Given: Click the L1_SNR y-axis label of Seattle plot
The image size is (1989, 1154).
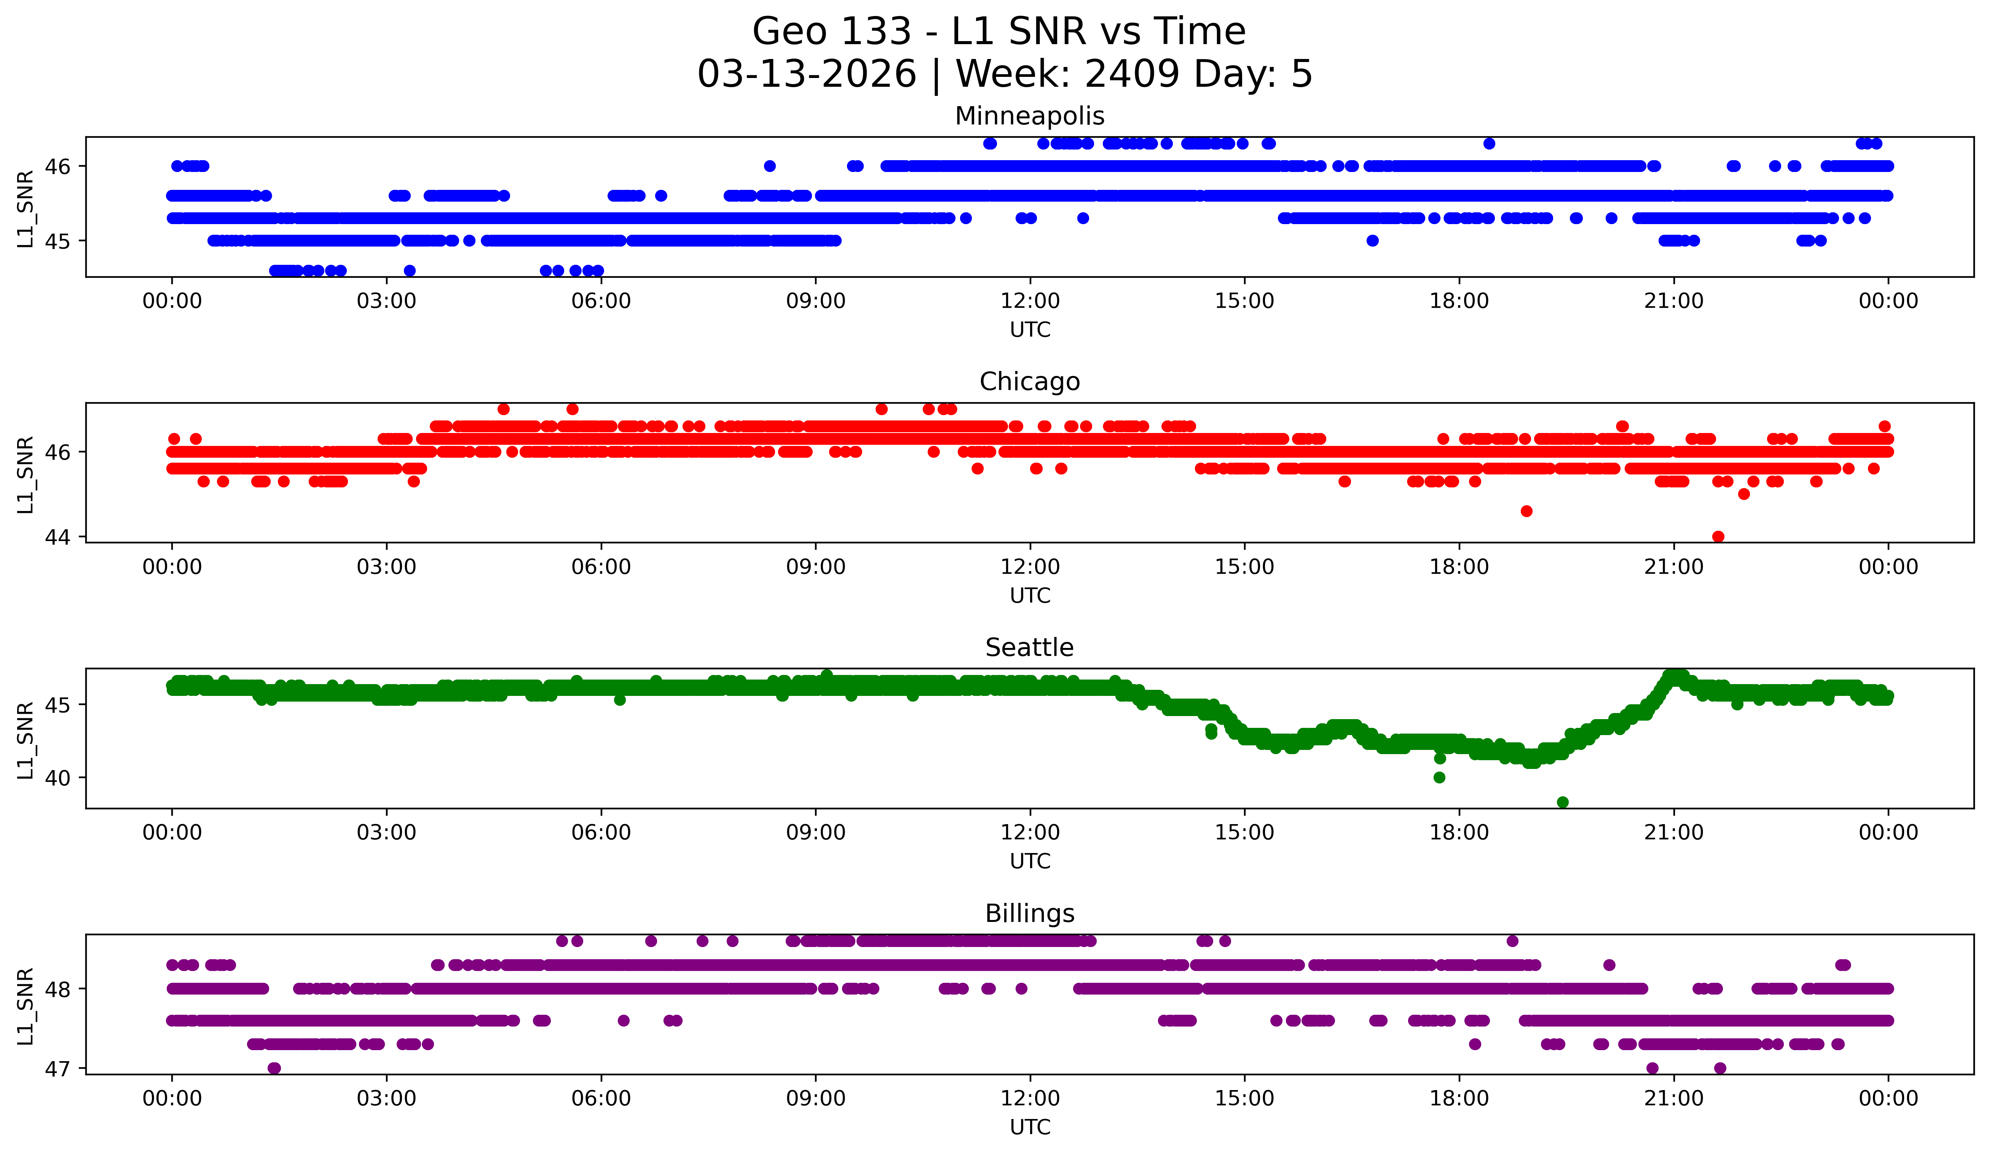Looking at the screenshot, I should tap(25, 740).
